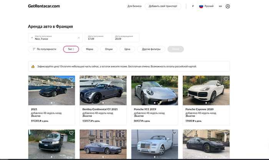Screen dimensions: 269x160
Task: Click Добавить свой транспорт button
Action: point(163,6)
